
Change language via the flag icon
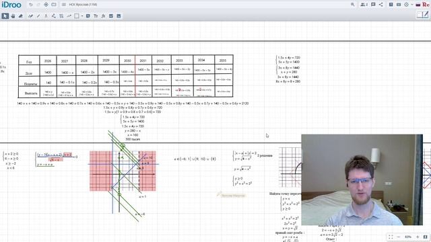coord(418,5)
